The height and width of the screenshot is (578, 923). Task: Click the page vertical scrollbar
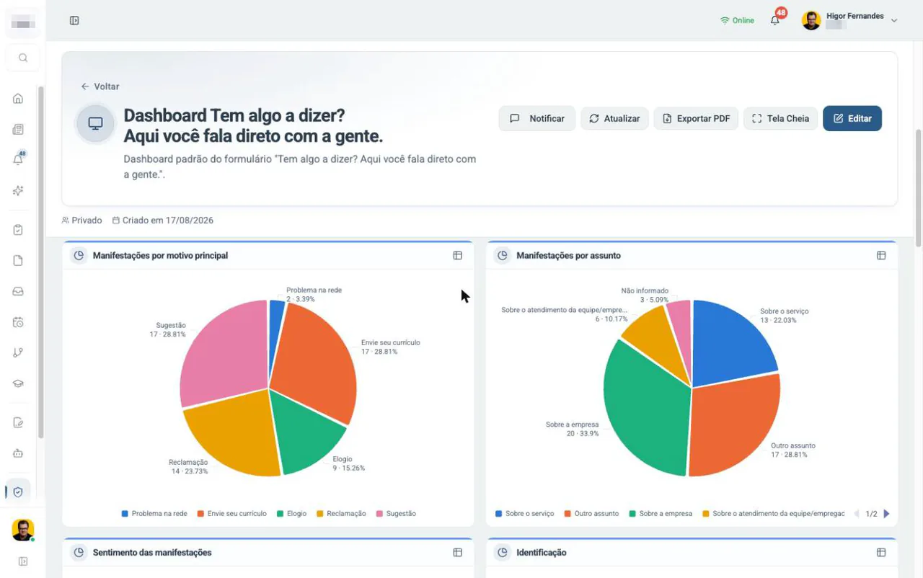point(918,189)
